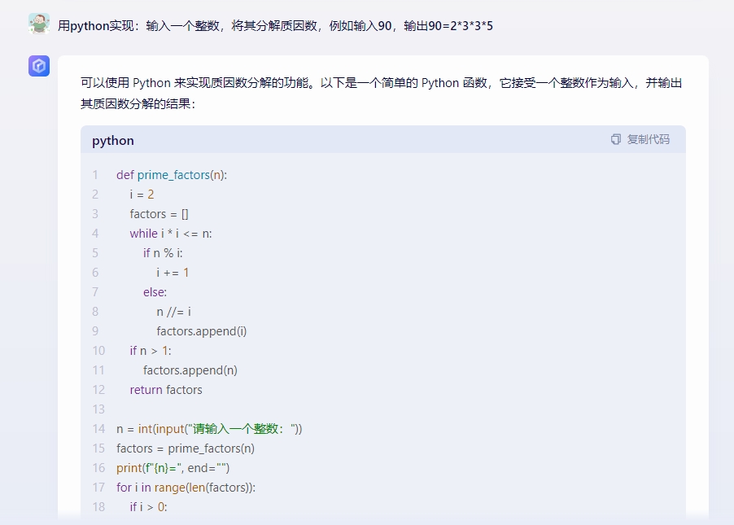
Task: Click the factors.append(i) code line
Action: 202,331
